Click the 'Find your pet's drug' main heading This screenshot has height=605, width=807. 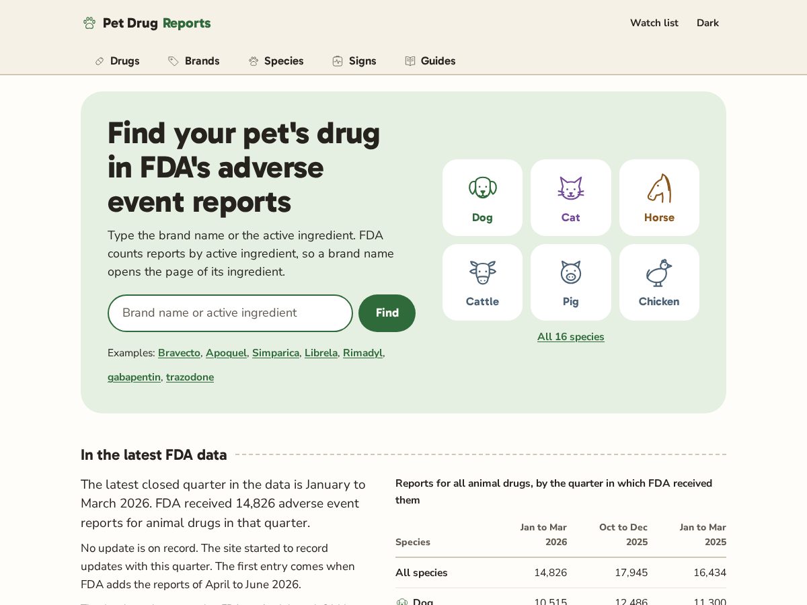(244, 167)
